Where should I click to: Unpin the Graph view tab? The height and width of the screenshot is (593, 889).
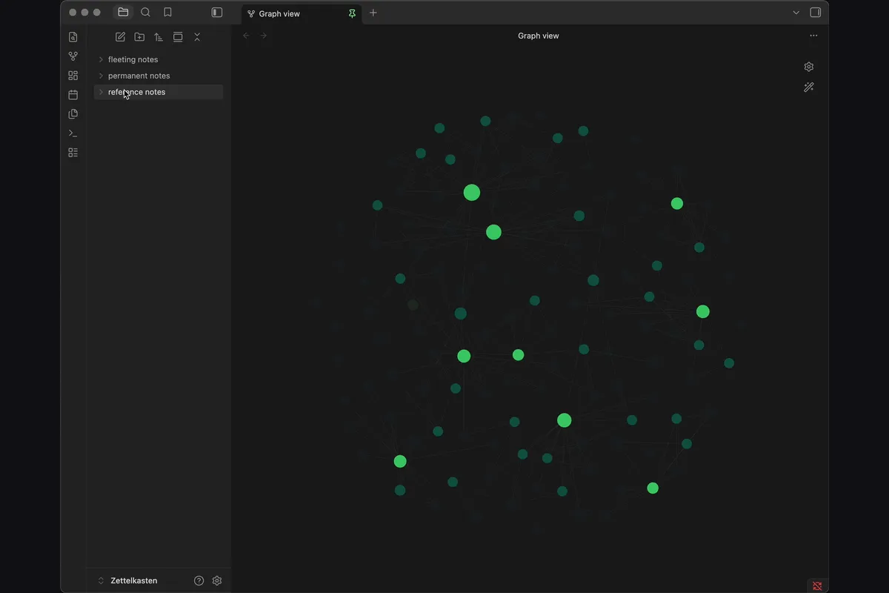[352, 13]
